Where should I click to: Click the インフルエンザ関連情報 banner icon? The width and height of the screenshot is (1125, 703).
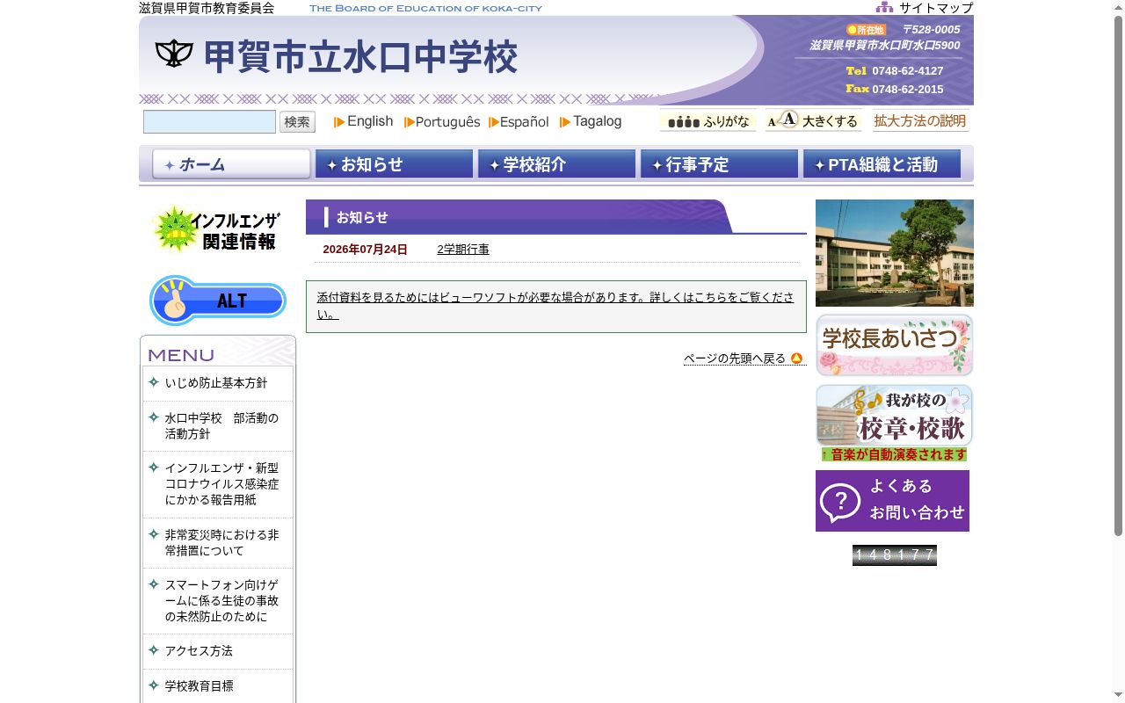click(217, 230)
